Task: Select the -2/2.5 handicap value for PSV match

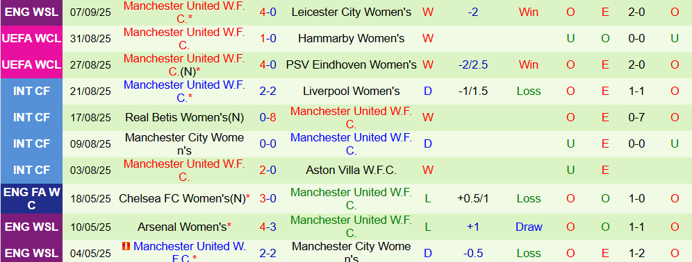Action: 473,64
